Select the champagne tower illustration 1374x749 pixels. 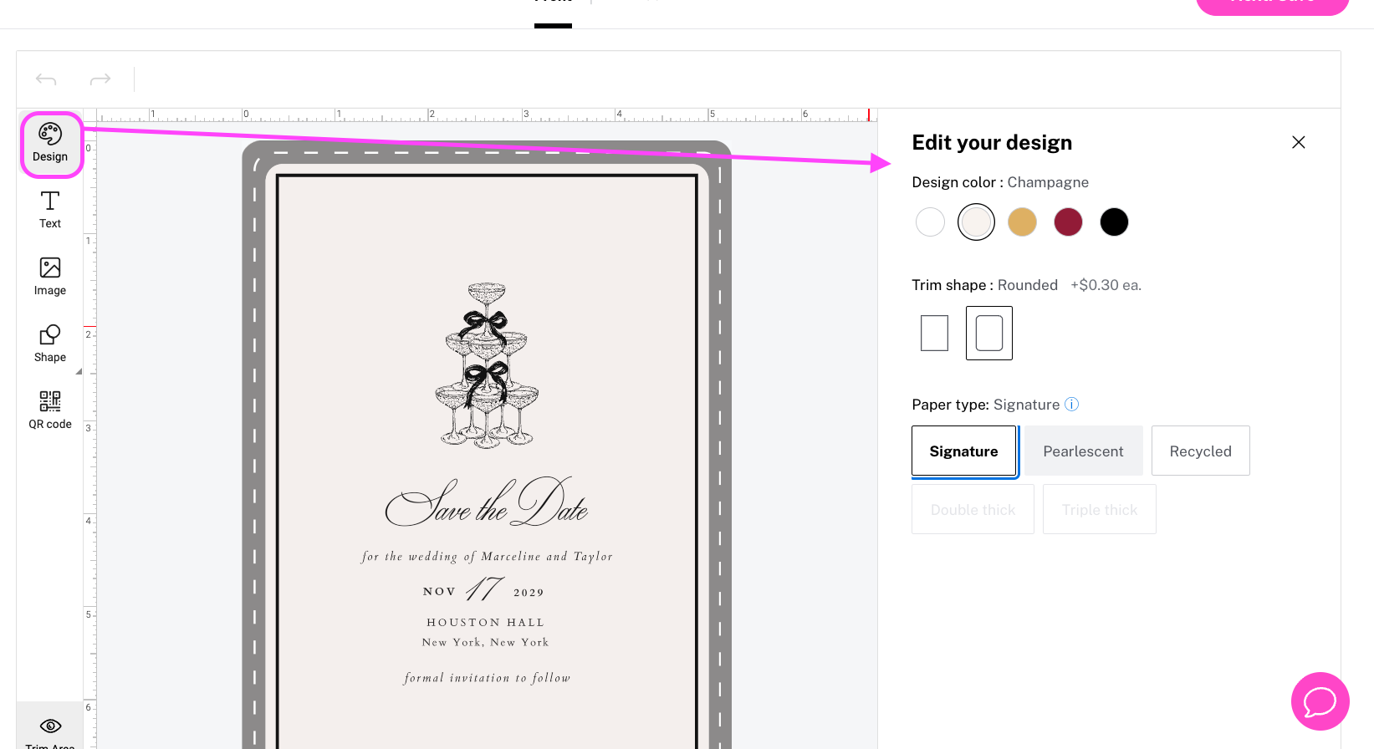(x=487, y=365)
